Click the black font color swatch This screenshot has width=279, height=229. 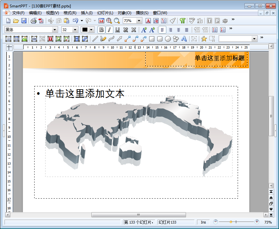[x=85, y=30]
